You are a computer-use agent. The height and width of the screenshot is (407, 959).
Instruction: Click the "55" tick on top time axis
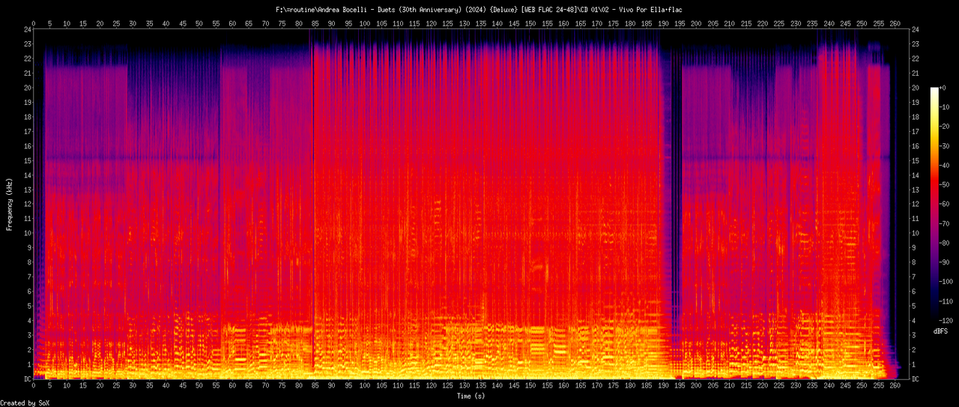click(216, 23)
